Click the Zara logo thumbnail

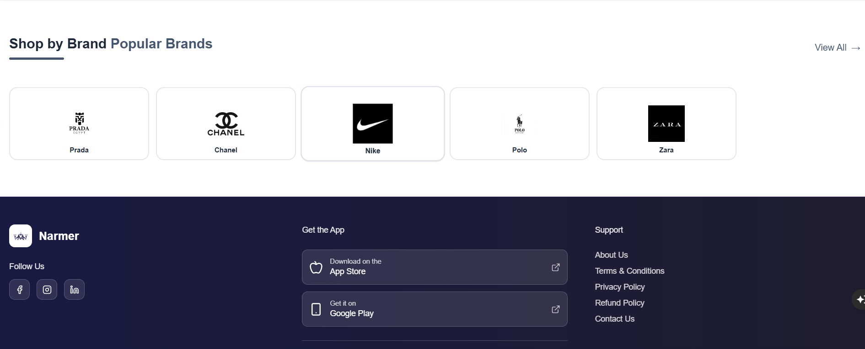666,123
